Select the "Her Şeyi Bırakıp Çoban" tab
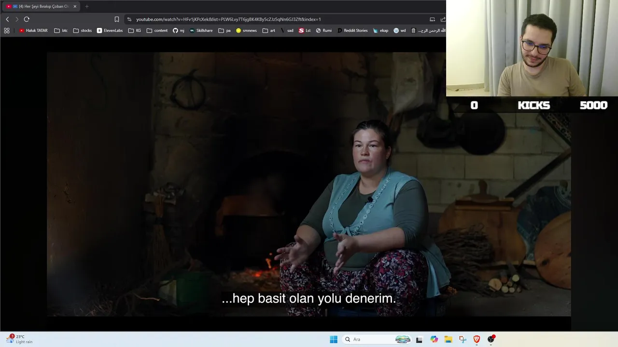The height and width of the screenshot is (347, 618). [40, 6]
